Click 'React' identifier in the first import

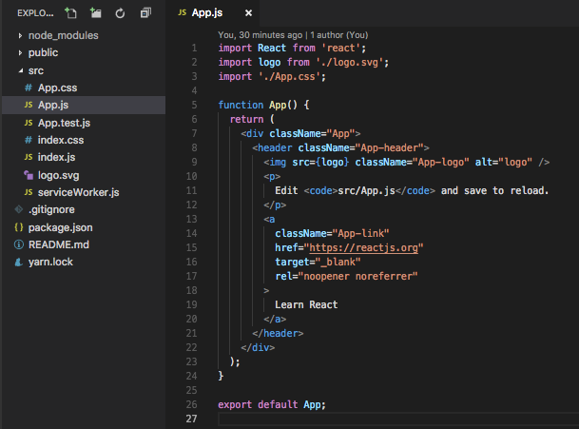pos(272,48)
